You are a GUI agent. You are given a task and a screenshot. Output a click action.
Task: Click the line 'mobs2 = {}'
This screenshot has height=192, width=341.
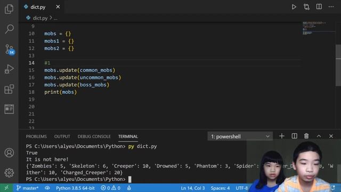click(59, 49)
